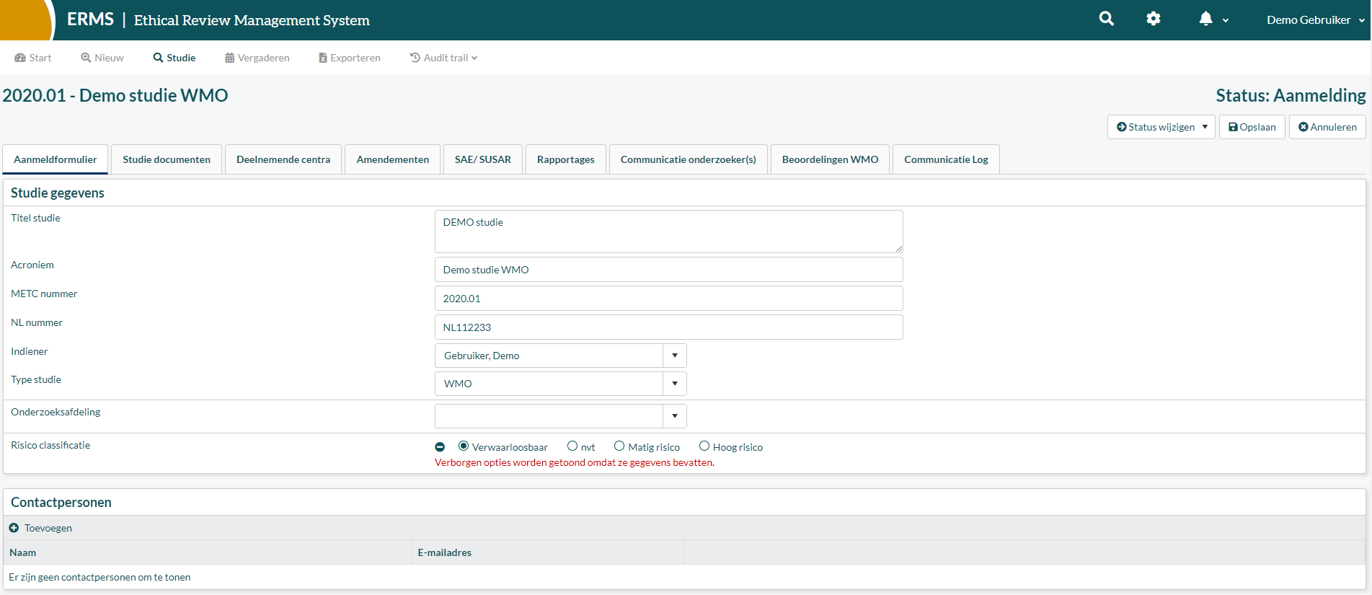Open the Onderzoeksafdeling dropdown arrow

675,416
